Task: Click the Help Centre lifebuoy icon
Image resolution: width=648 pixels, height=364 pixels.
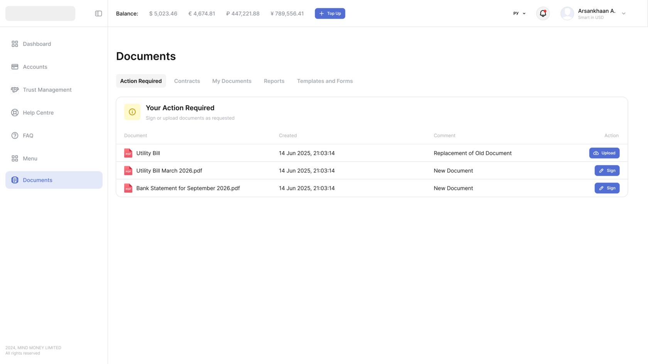Action: coord(15,112)
